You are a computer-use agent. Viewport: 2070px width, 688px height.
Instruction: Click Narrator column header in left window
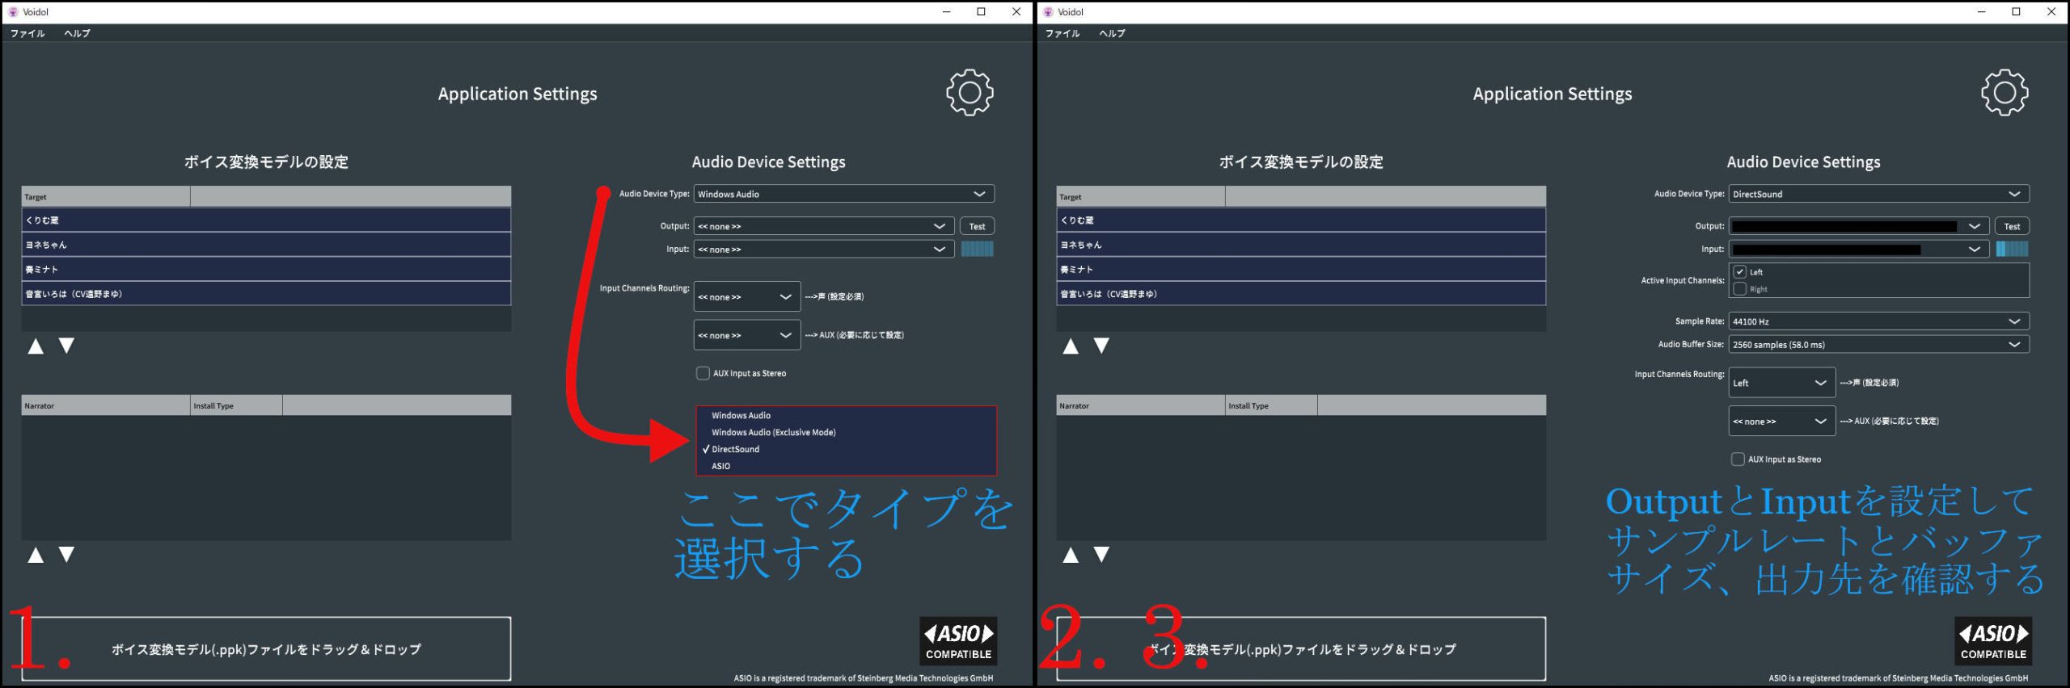click(106, 405)
